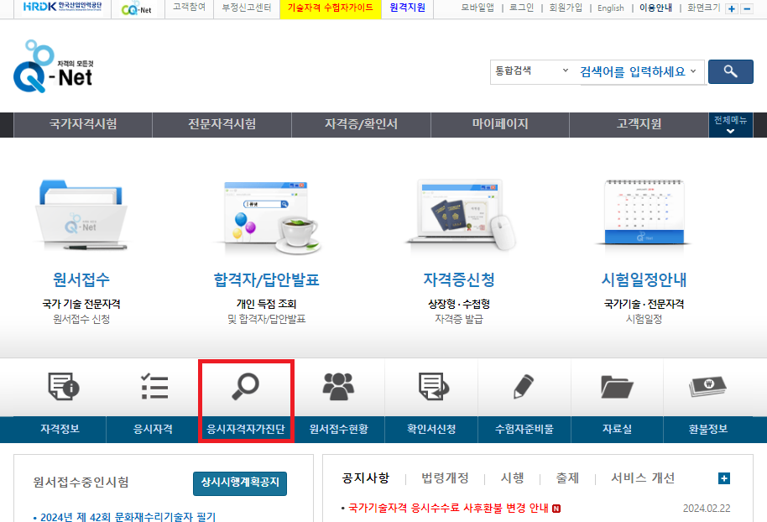The width and height of the screenshot is (767, 522).
Task: Click the 환불정보 money icon
Action: (709, 388)
